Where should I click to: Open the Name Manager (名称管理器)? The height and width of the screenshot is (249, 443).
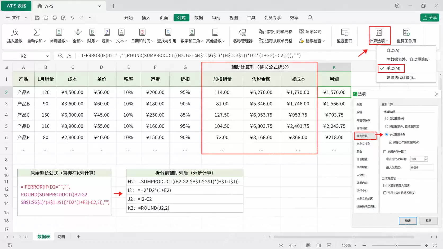(242, 36)
